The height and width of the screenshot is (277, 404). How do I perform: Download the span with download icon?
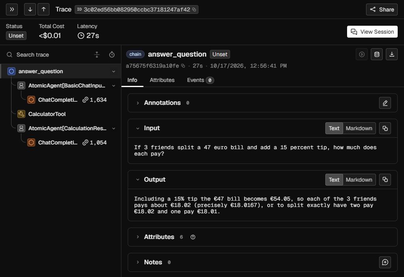tap(392, 55)
